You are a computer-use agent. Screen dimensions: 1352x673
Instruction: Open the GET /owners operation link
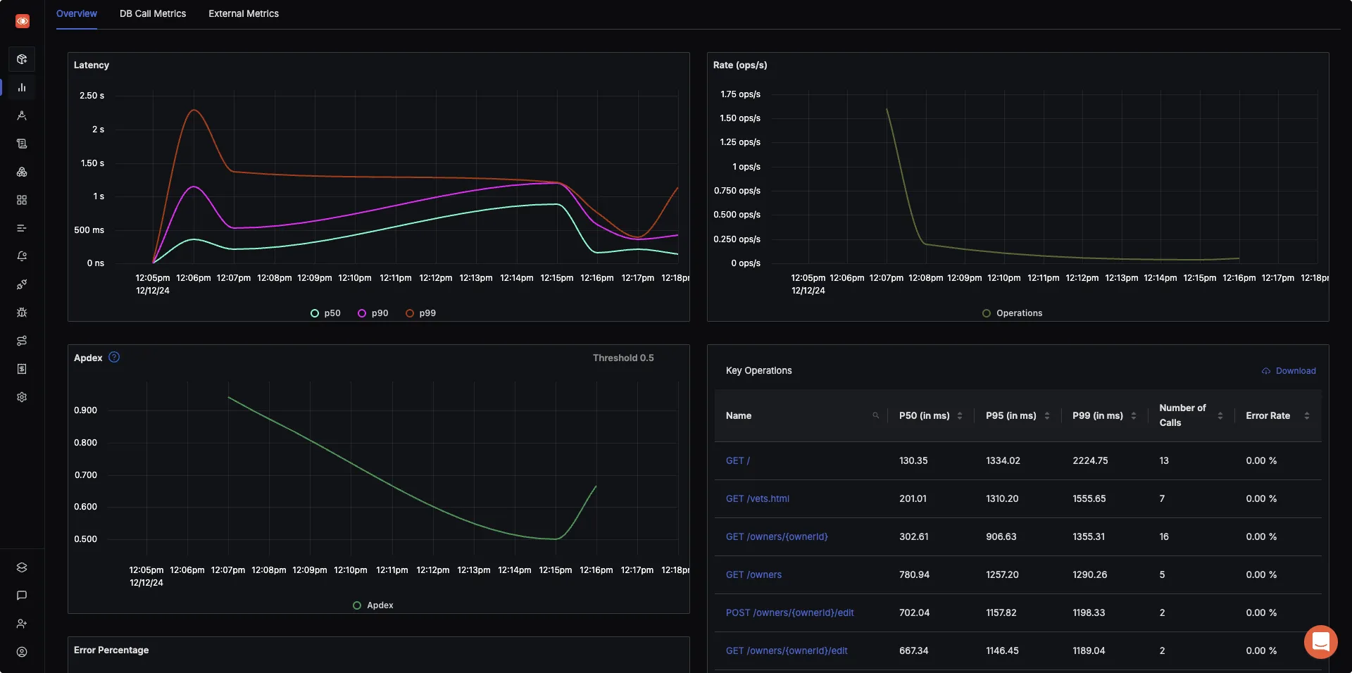tap(753, 574)
